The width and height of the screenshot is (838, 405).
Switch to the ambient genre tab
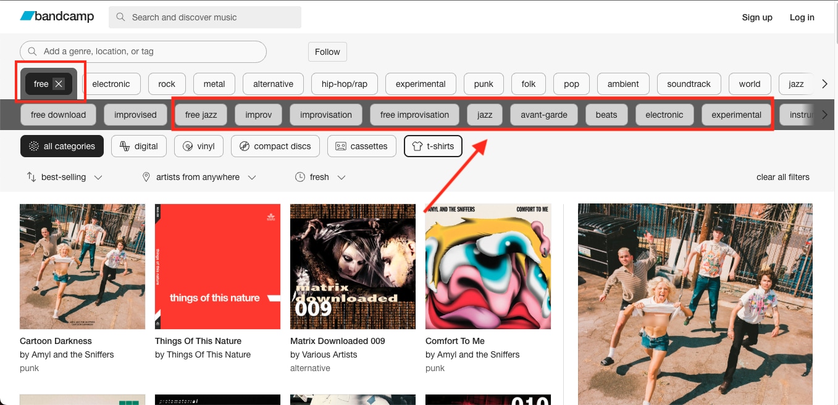pos(623,84)
